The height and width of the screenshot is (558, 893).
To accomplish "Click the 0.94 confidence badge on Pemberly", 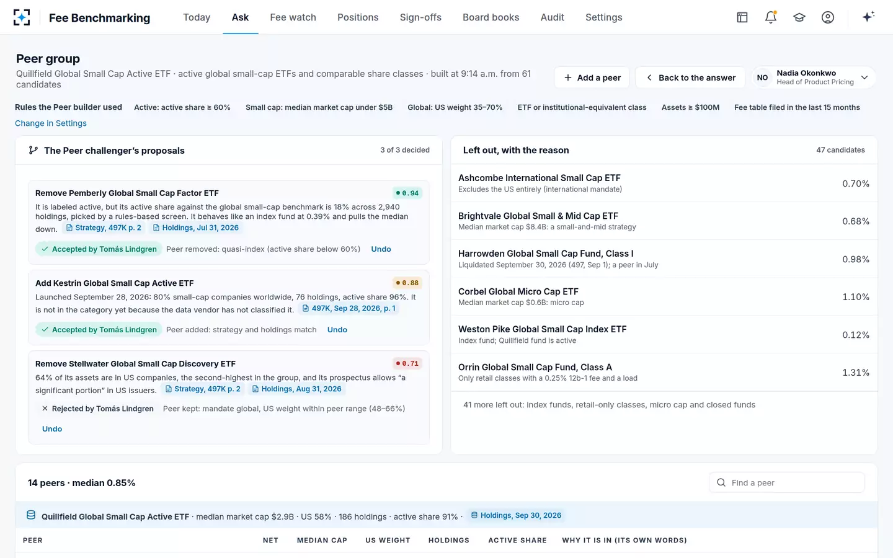I will click(407, 193).
